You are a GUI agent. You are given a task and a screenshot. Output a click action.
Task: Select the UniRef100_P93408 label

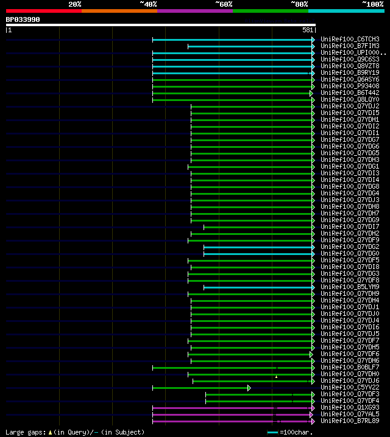(350, 86)
